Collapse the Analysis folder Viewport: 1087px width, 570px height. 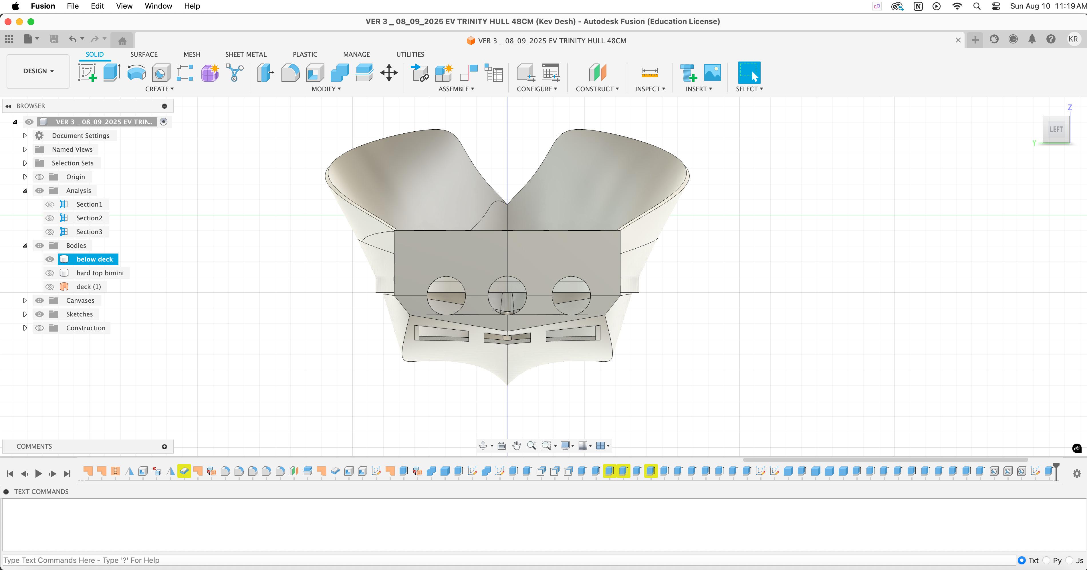pyautogui.click(x=25, y=190)
